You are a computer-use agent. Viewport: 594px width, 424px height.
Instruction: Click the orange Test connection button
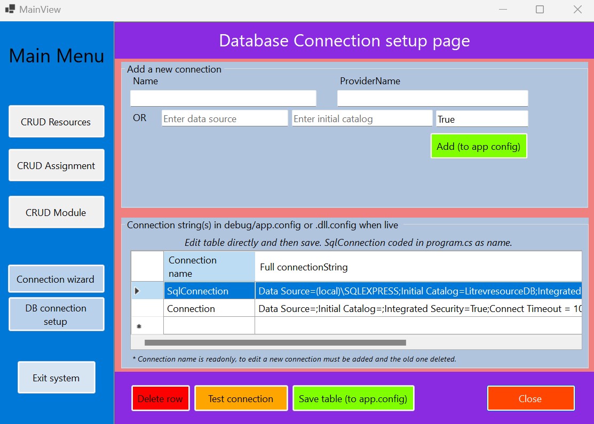point(241,398)
